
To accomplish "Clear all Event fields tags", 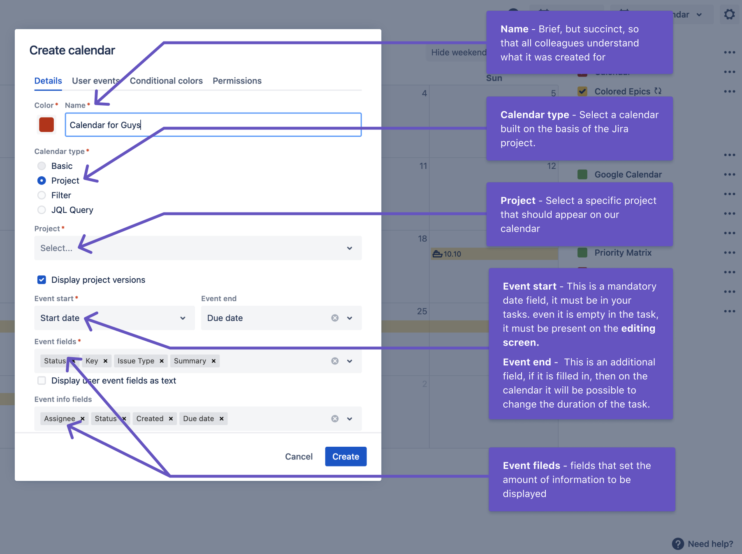I will click(x=335, y=361).
